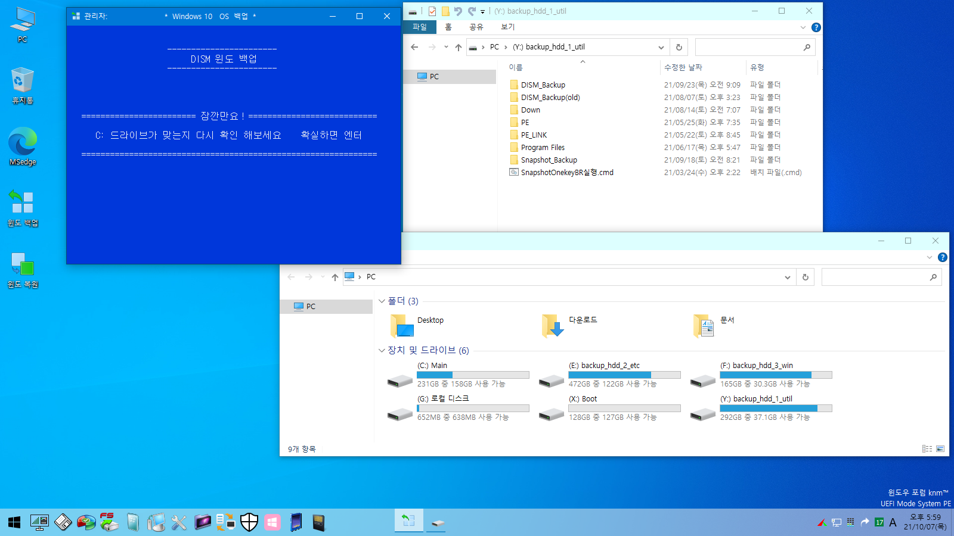Select SnapshotOnekeyBR실행.cmd file
954x536 pixels.
(x=566, y=172)
